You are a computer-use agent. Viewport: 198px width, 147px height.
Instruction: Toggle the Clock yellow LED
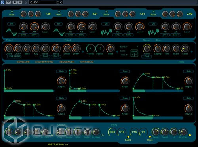150,137
